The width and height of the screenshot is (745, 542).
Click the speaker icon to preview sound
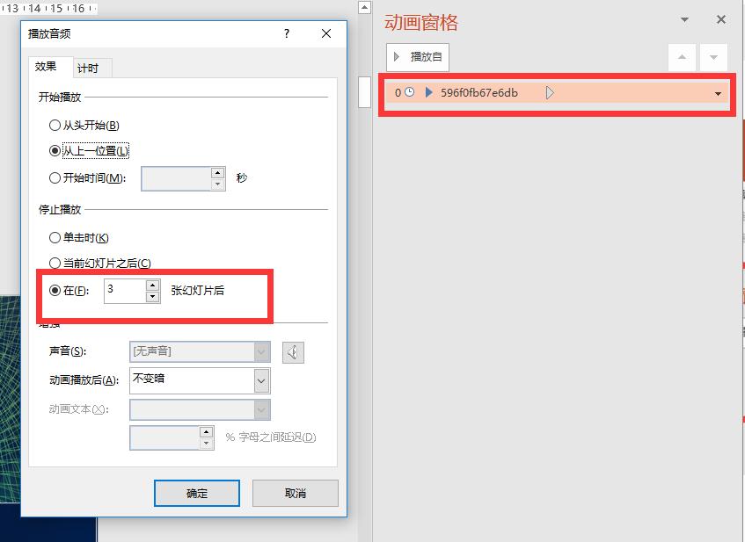(291, 352)
